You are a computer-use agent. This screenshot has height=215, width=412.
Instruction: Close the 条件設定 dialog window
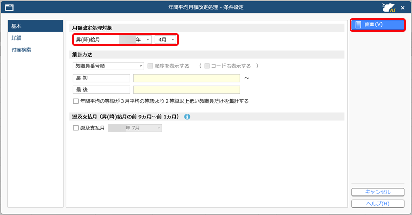point(402,8)
